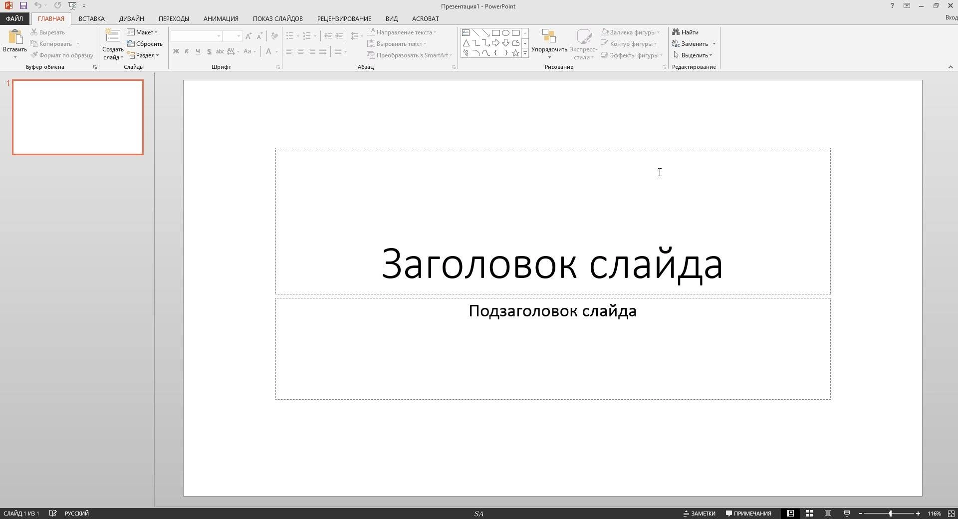Click the Сбросить (Reset) button
This screenshot has height=519, width=958.
(x=145, y=43)
